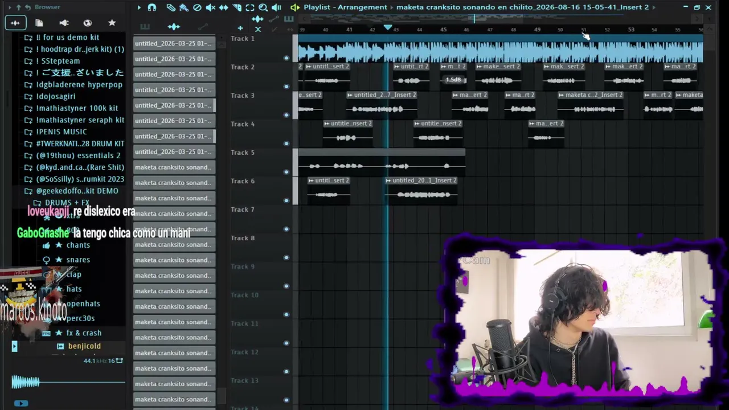Toggle the Track 8 mute switch
Screen dimensions: 729x410
[286, 257]
